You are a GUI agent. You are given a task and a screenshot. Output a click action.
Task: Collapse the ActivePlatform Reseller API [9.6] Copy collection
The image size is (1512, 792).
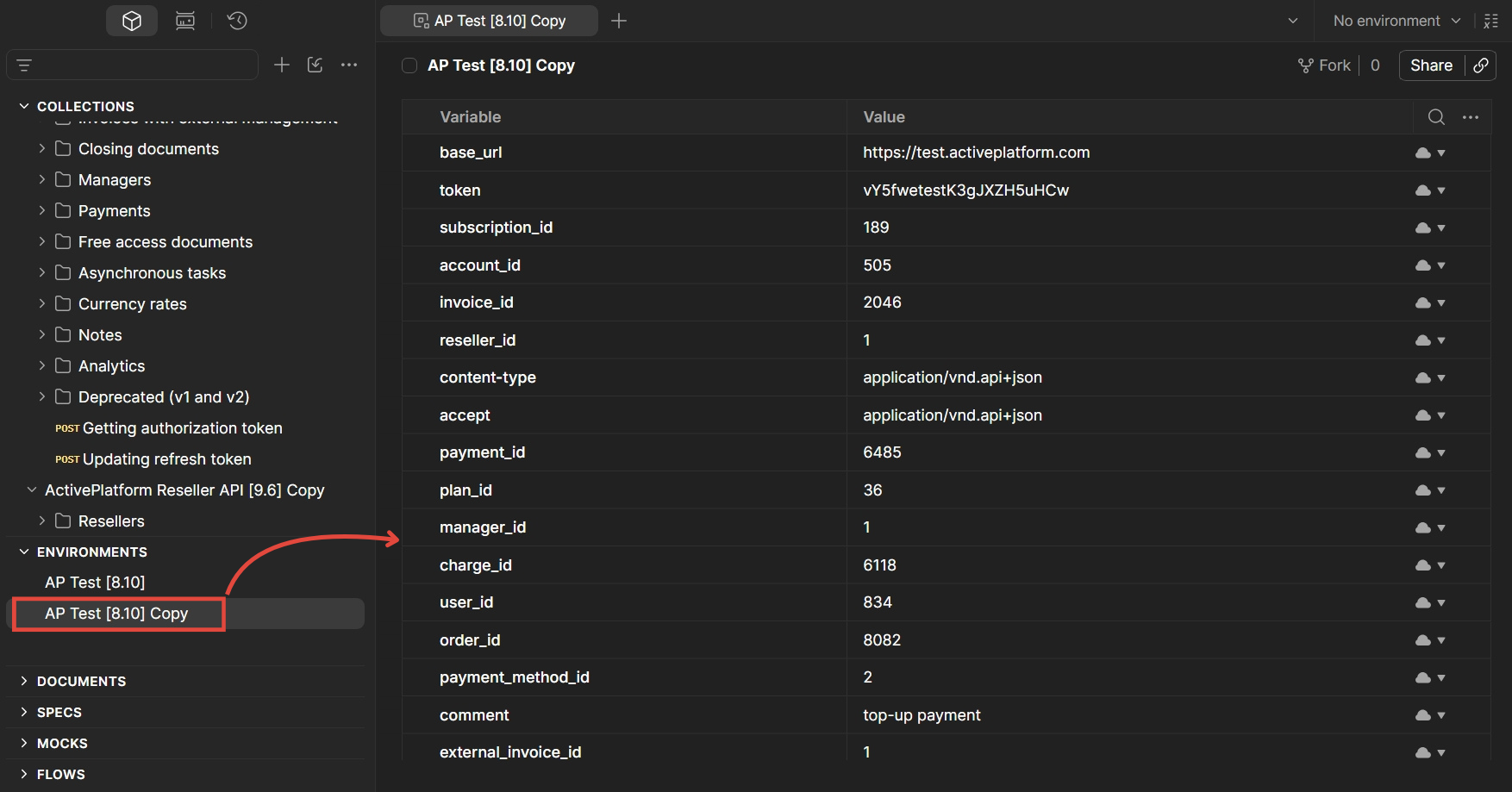click(x=32, y=490)
